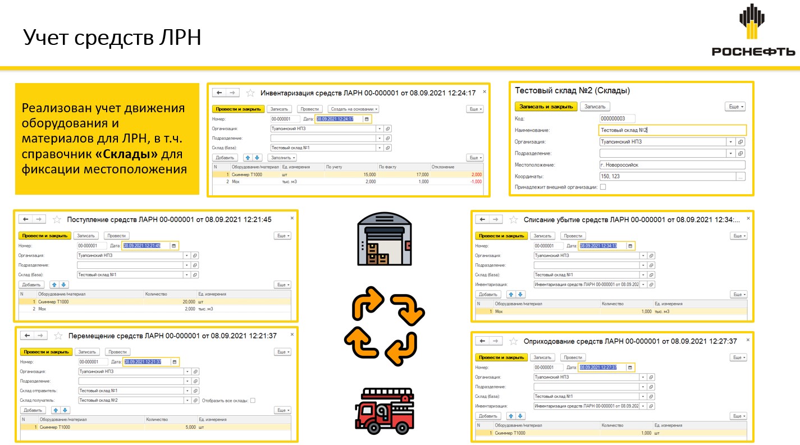The image size is (800, 445).
Task: Move row up in Инвентаризация table
Action: click(247, 158)
